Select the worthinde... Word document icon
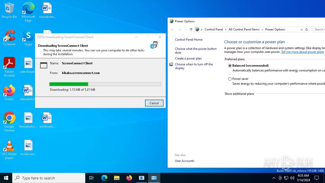Image resolution: width=325 pixels, height=183 pixels. click(x=47, y=120)
